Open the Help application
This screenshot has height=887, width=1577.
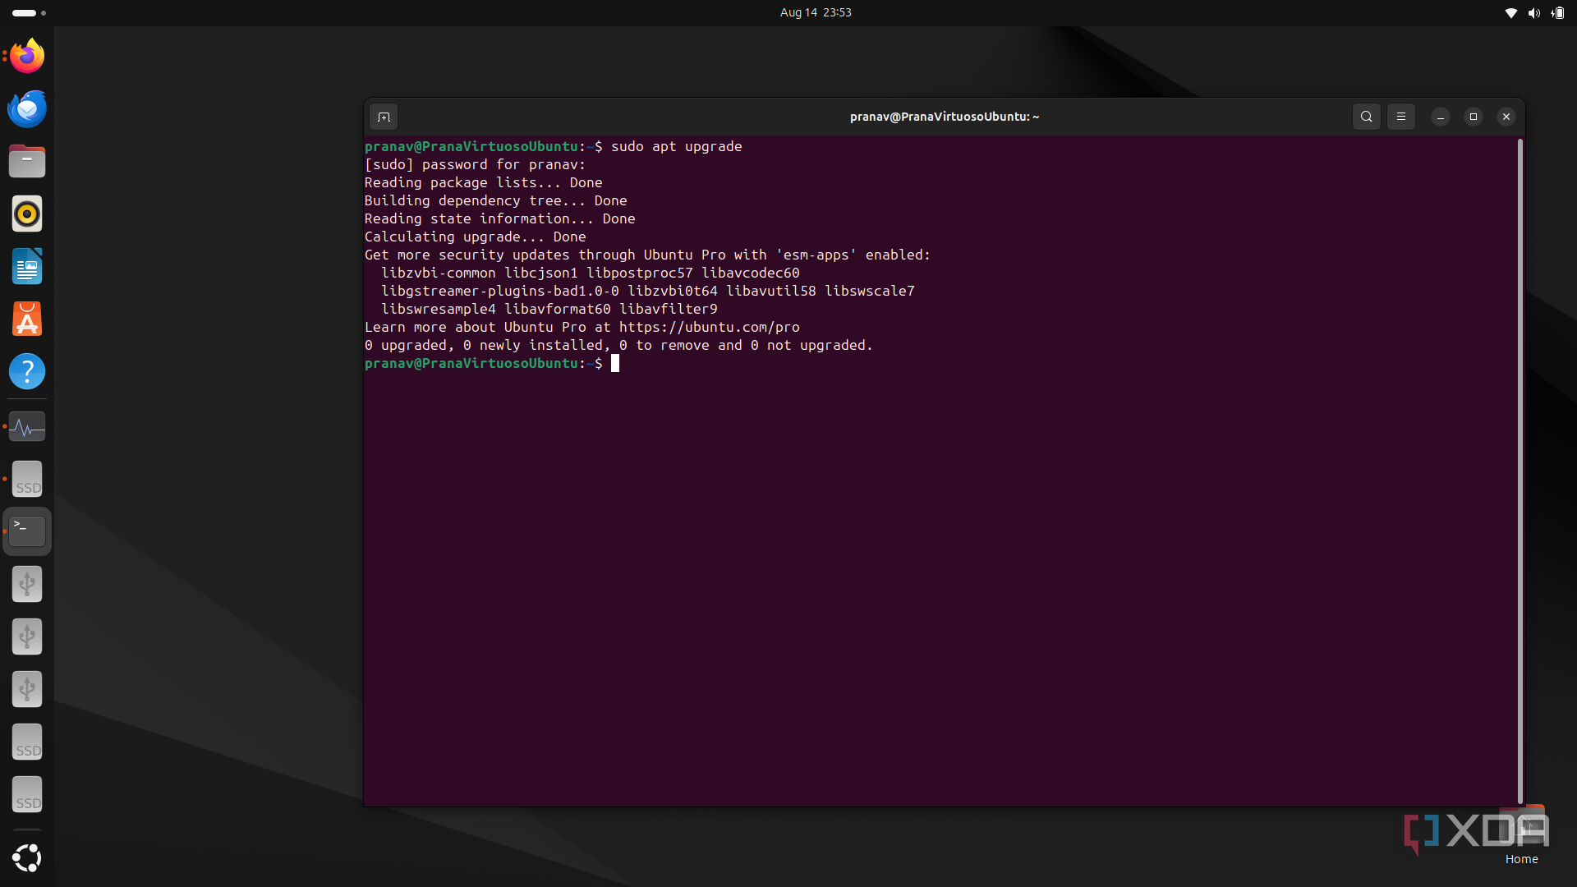click(x=27, y=371)
